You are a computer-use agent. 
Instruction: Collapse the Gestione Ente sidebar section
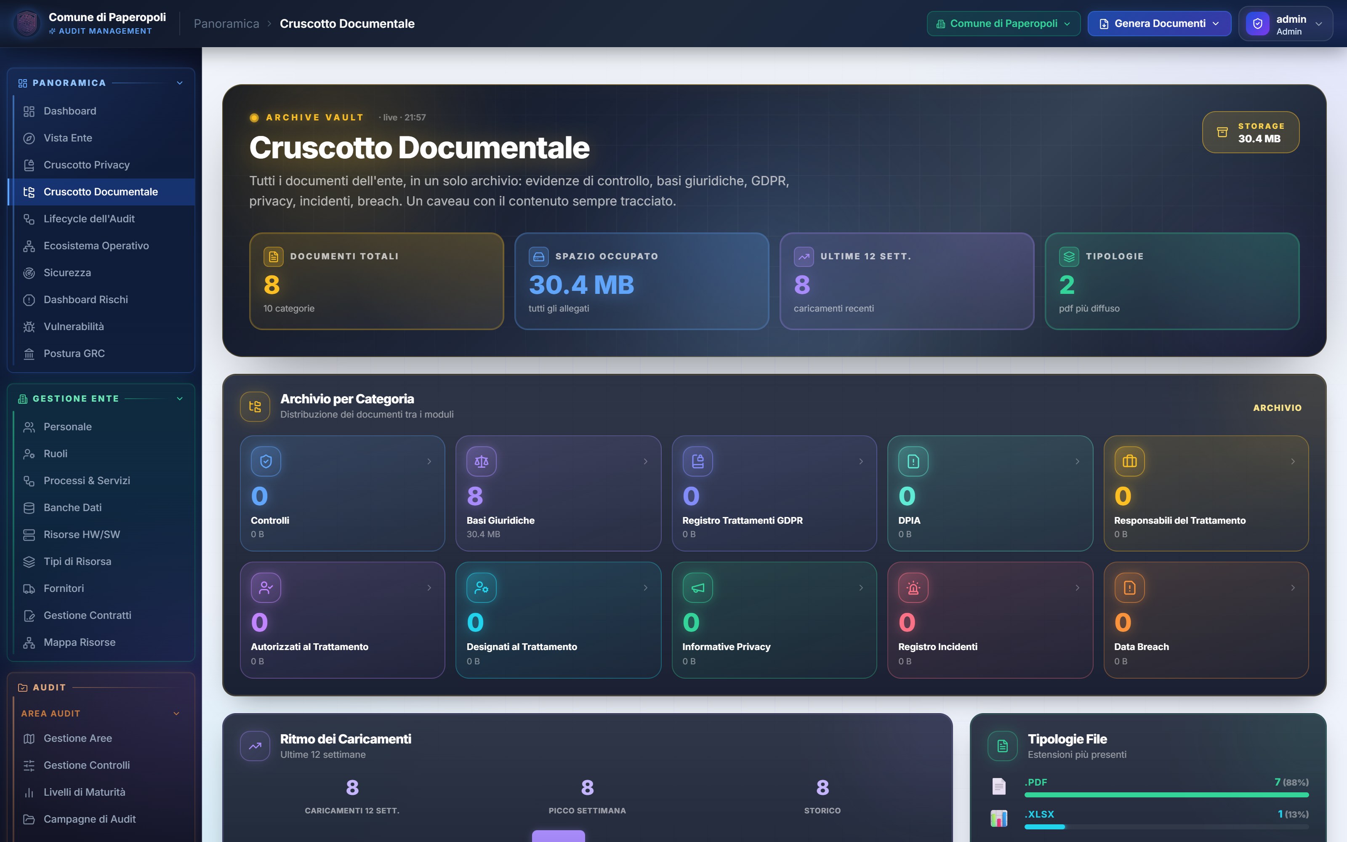click(x=180, y=399)
